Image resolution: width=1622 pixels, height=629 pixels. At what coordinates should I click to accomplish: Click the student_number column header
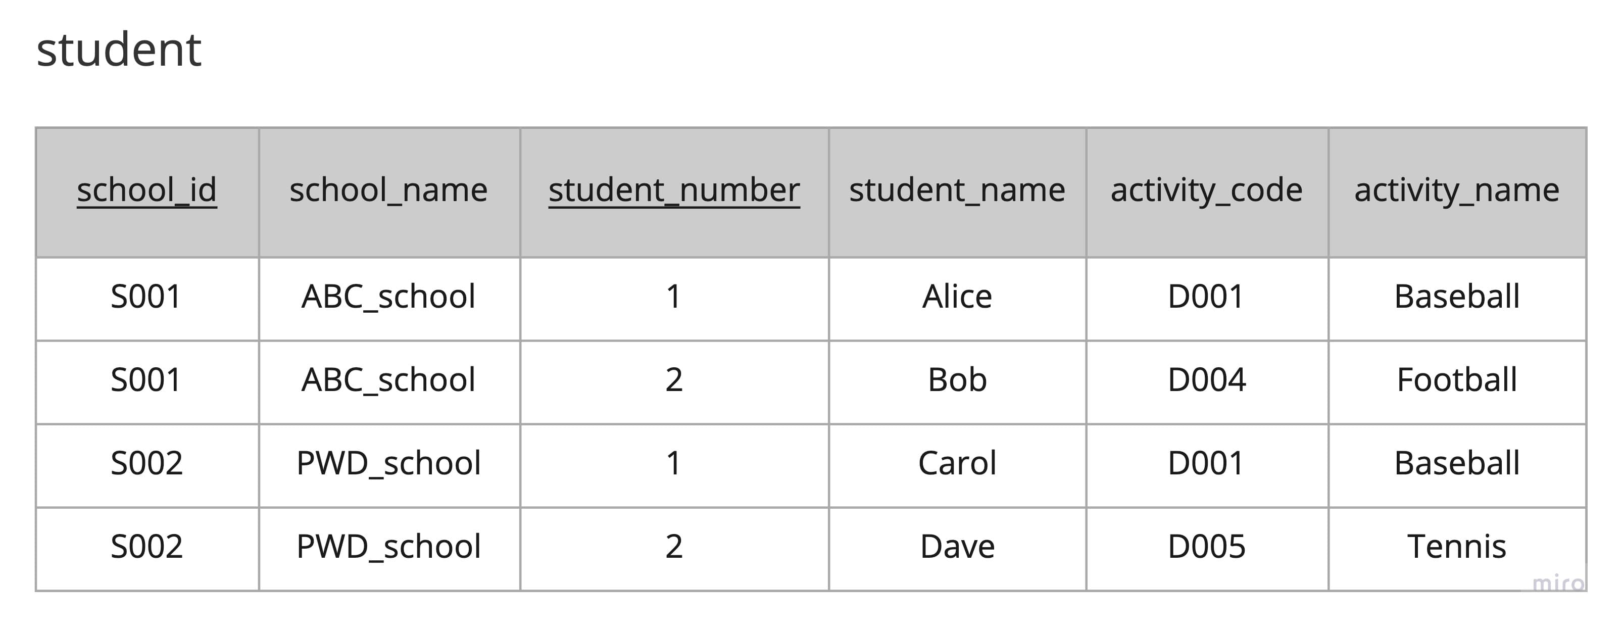click(x=674, y=190)
